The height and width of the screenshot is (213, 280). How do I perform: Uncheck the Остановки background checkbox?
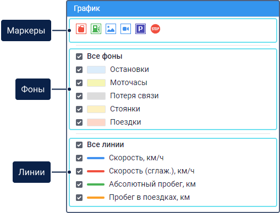pyautogui.click(x=79, y=70)
